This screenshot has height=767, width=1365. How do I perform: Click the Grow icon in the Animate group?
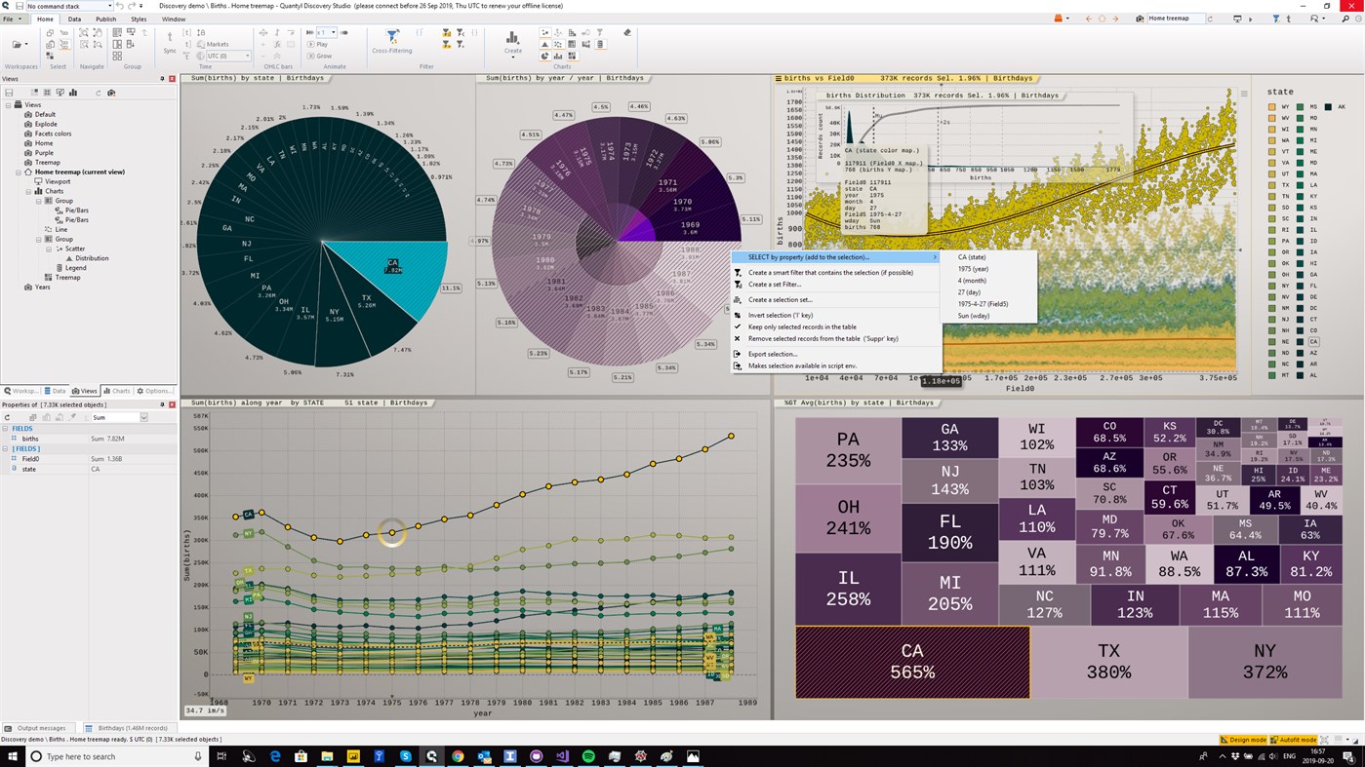click(308, 56)
